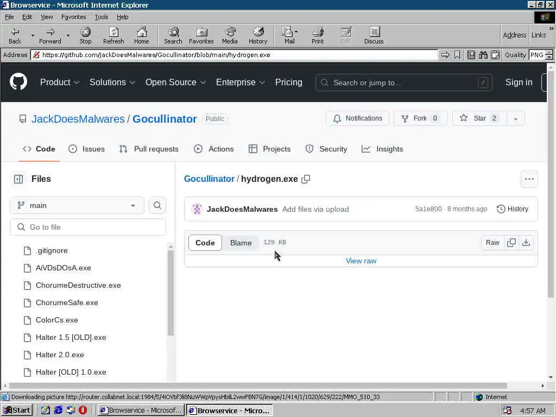Switch to first Browservice taskbar window
This screenshot has height=417, width=556.
pyautogui.click(x=141, y=410)
